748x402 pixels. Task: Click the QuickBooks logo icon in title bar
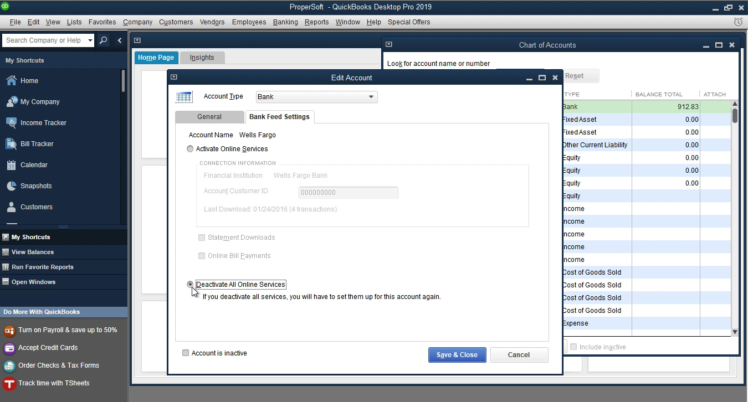[x=6, y=7]
